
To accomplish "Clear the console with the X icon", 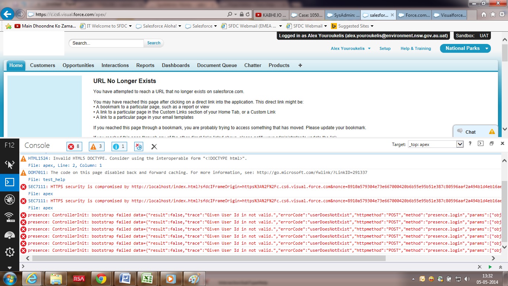I will tap(154, 147).
